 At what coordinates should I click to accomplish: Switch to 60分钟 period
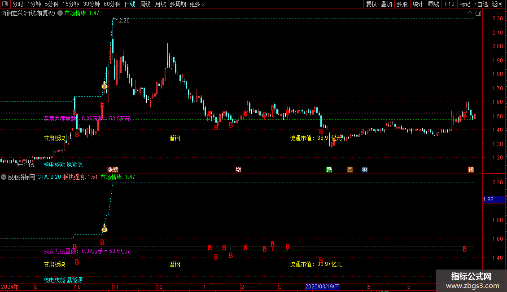(112, 4)
